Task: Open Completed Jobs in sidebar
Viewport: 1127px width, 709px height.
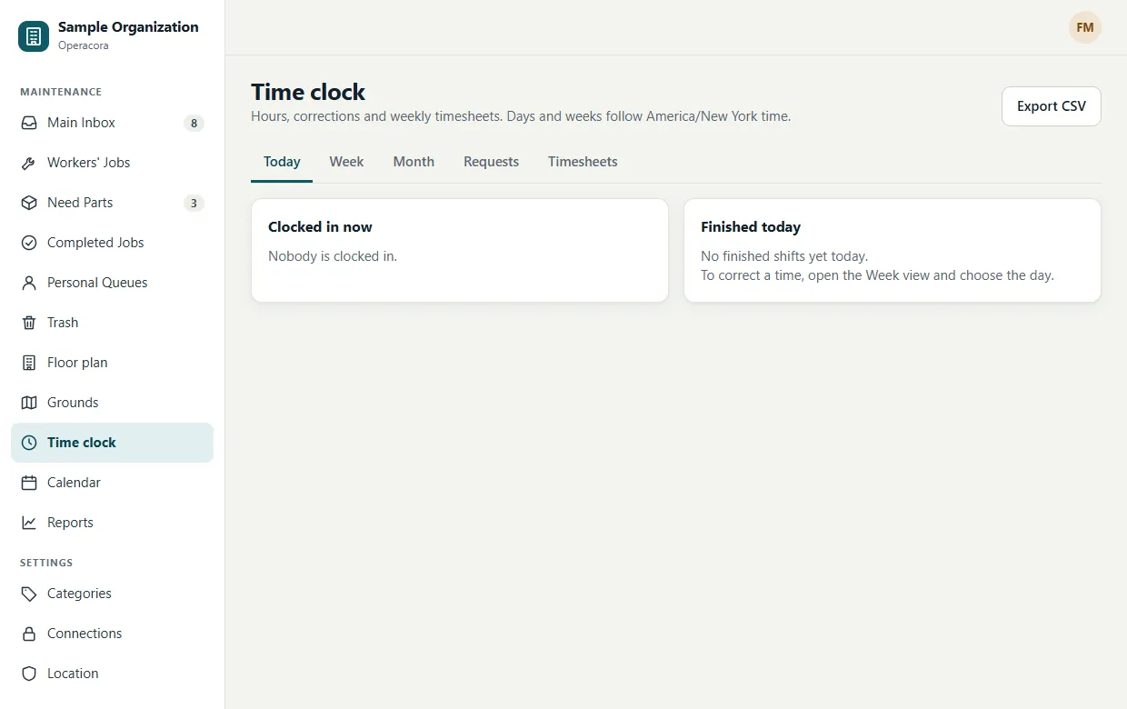Action: click(x=112, y=243)
